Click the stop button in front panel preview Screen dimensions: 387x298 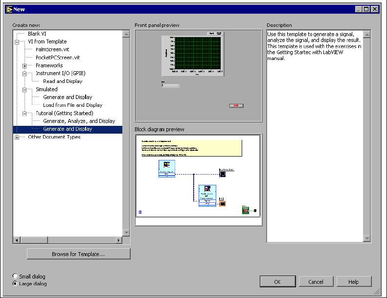point(236,105)
